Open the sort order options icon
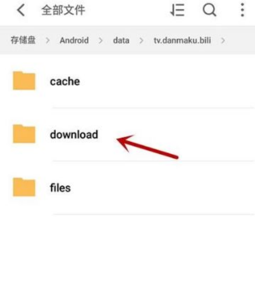The image size is (255, 284). point(177,10)
